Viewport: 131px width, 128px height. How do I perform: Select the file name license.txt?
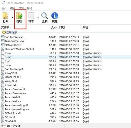pos(10,85)
